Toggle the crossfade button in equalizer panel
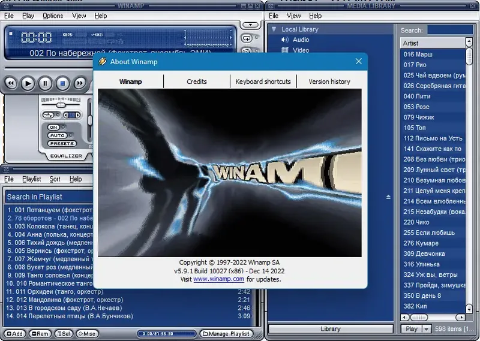Viewport: 480px width, 341px height. click(48, 115)
